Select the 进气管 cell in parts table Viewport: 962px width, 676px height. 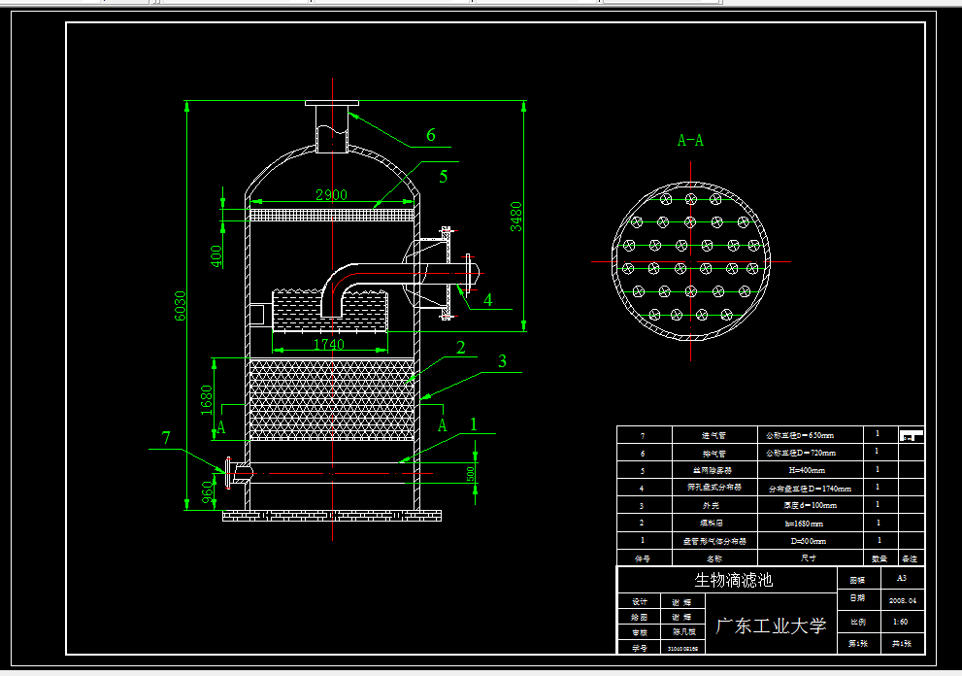click(713, 435)
